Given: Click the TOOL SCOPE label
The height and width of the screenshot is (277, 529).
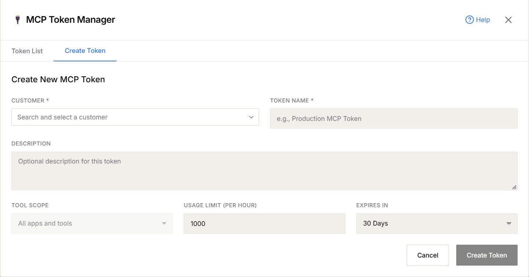Looking at the screenshot, I should tap(30, 205).
